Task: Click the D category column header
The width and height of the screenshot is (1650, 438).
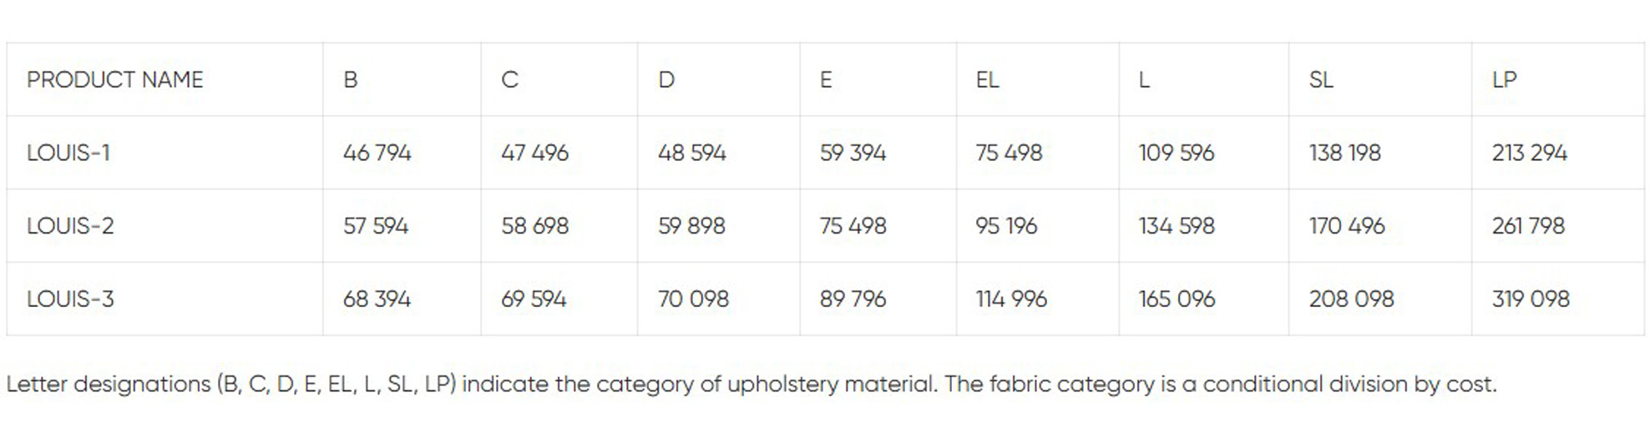Action: pos(666,80)
